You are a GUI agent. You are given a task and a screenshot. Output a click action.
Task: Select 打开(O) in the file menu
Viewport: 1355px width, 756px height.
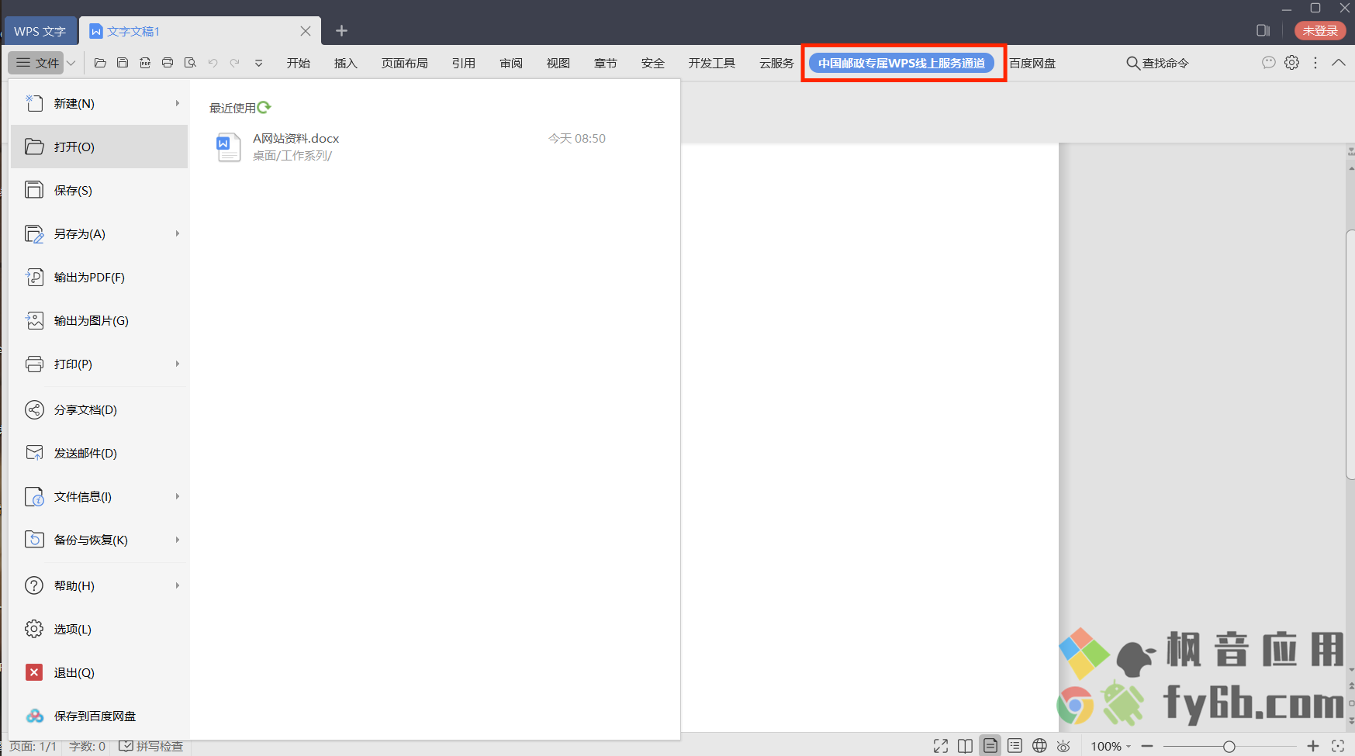[x=99, y=147]
